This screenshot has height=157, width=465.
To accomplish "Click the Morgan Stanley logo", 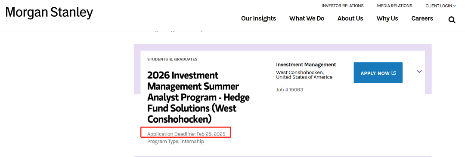I will click(x=49, y=13).
